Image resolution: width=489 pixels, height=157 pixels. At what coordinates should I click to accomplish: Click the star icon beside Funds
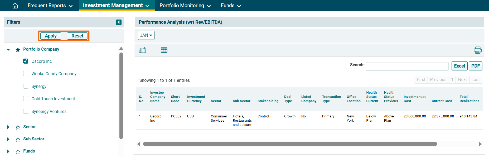click(x=18, y=151)
